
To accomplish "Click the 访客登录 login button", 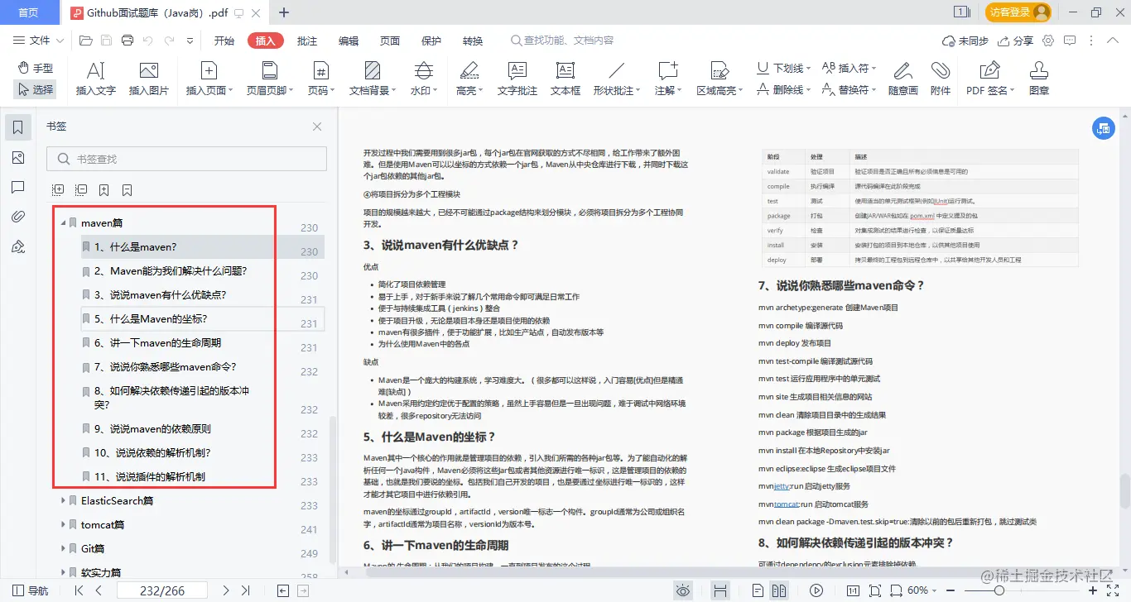I will coord(1018,12).
